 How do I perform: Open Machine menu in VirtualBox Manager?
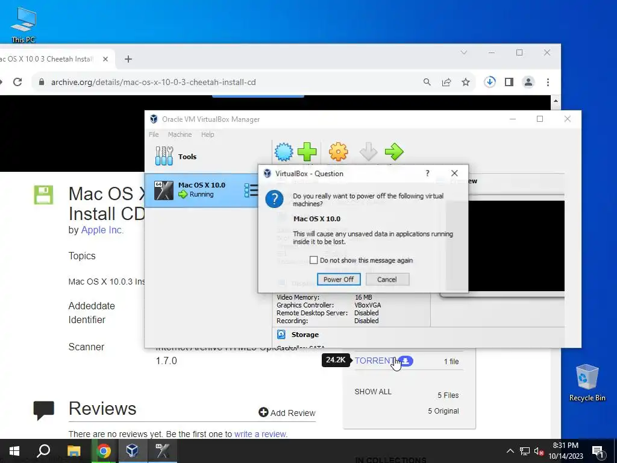(180, 134)
